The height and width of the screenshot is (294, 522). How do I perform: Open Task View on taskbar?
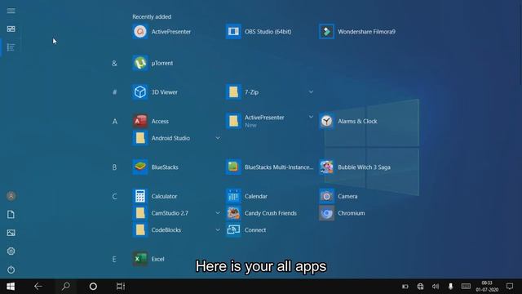(121, 287)
